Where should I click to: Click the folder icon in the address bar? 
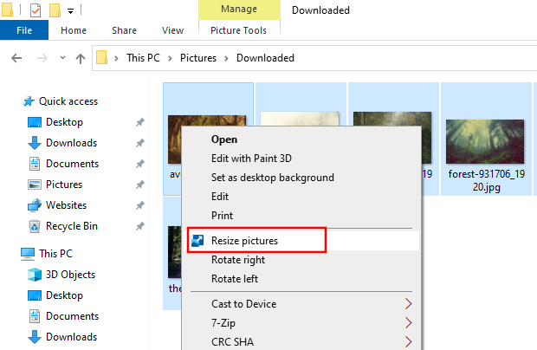101,57
